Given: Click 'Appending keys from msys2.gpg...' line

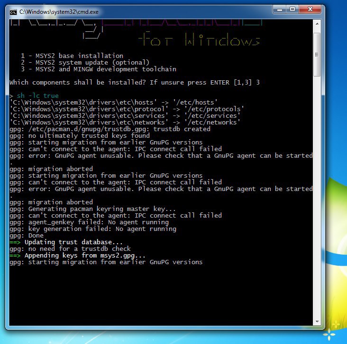Looking at the screenshot, I should pos(77,256).
